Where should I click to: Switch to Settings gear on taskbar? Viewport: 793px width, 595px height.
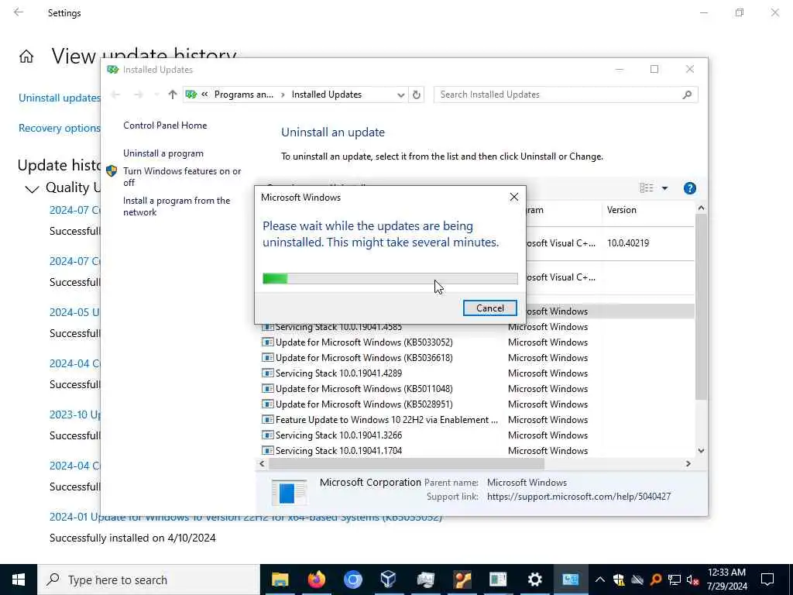pos(534,580)
